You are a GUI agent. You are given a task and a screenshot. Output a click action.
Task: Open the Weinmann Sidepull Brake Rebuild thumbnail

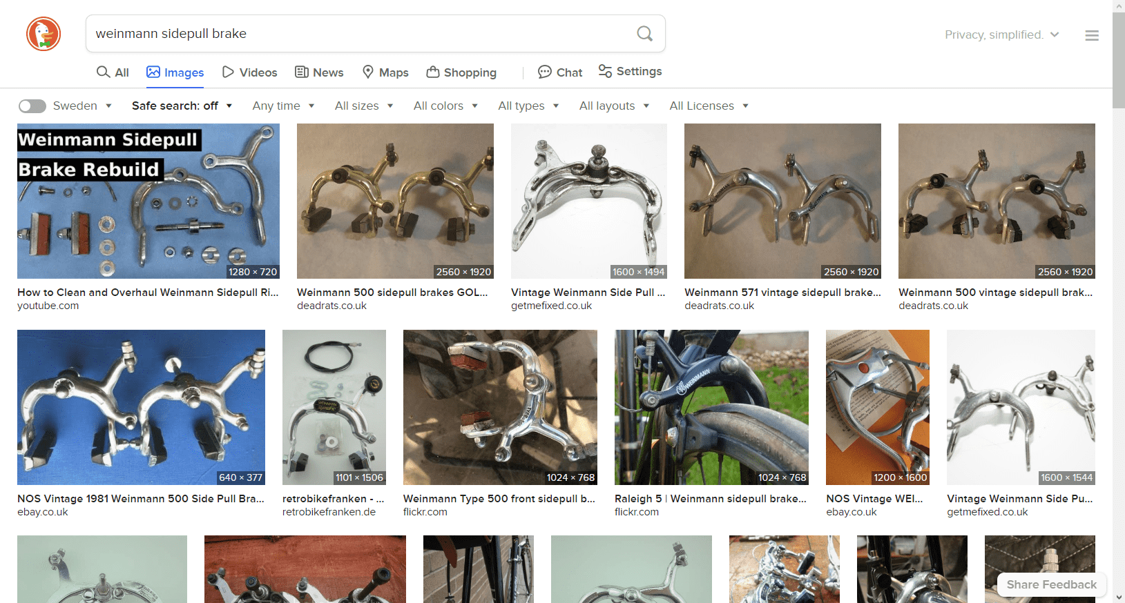pos(148,201)
